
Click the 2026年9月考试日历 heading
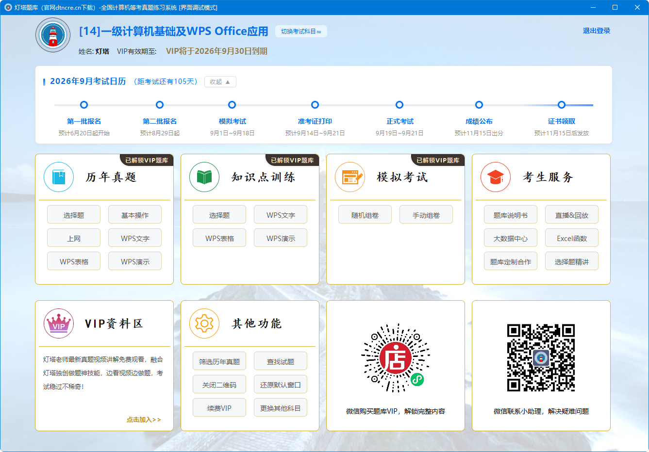[88, 81]
